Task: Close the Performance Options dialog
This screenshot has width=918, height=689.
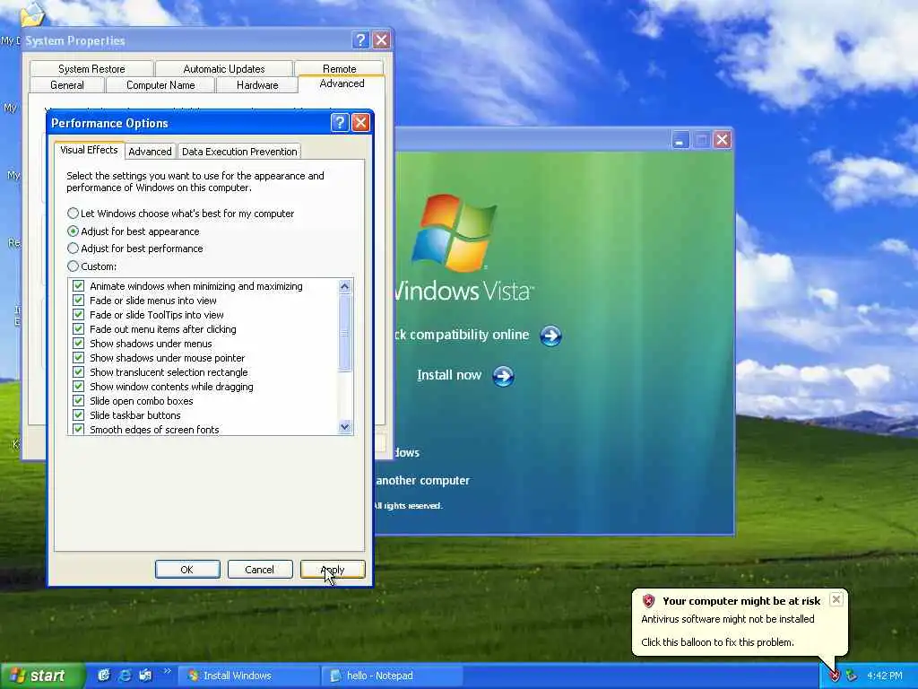Action: pos(360,122)
